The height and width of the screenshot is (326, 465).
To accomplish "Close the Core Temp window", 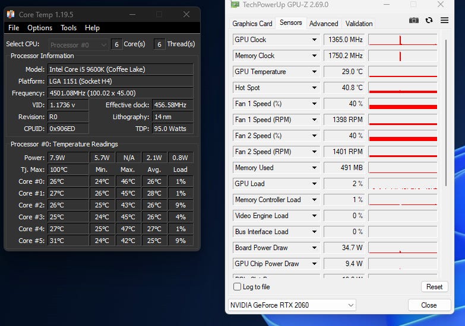I will [186, 14].
